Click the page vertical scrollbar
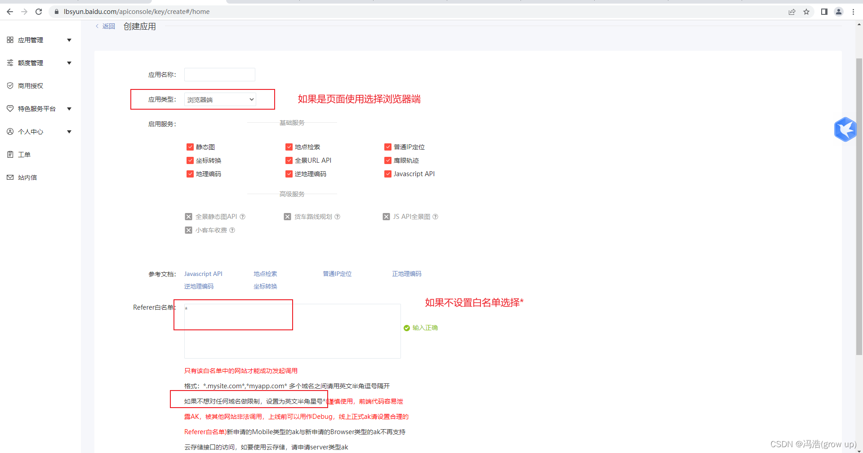The width and height of the screenshot is (863, 453). pyautogui.click(x=859, y=207)
